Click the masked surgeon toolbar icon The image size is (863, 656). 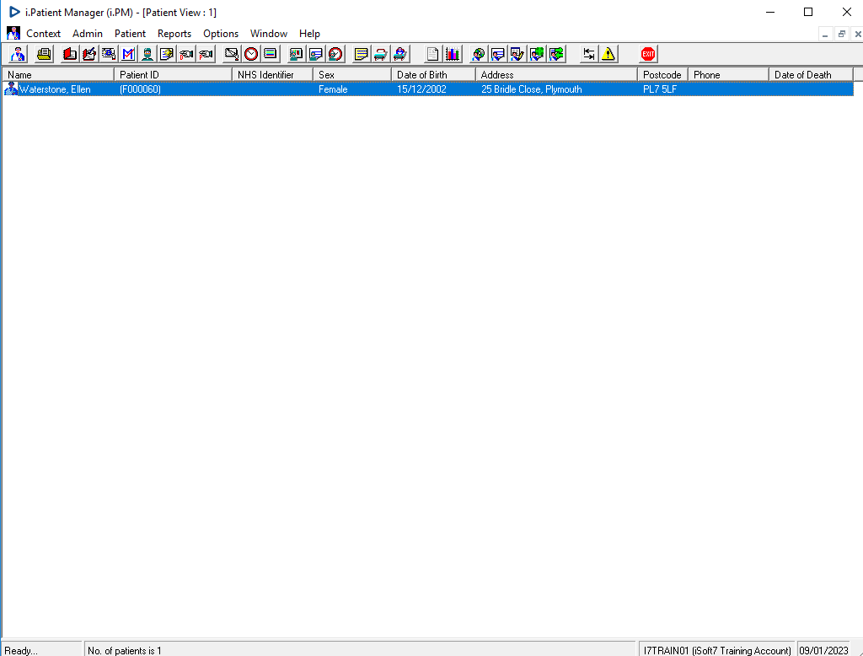147,54
